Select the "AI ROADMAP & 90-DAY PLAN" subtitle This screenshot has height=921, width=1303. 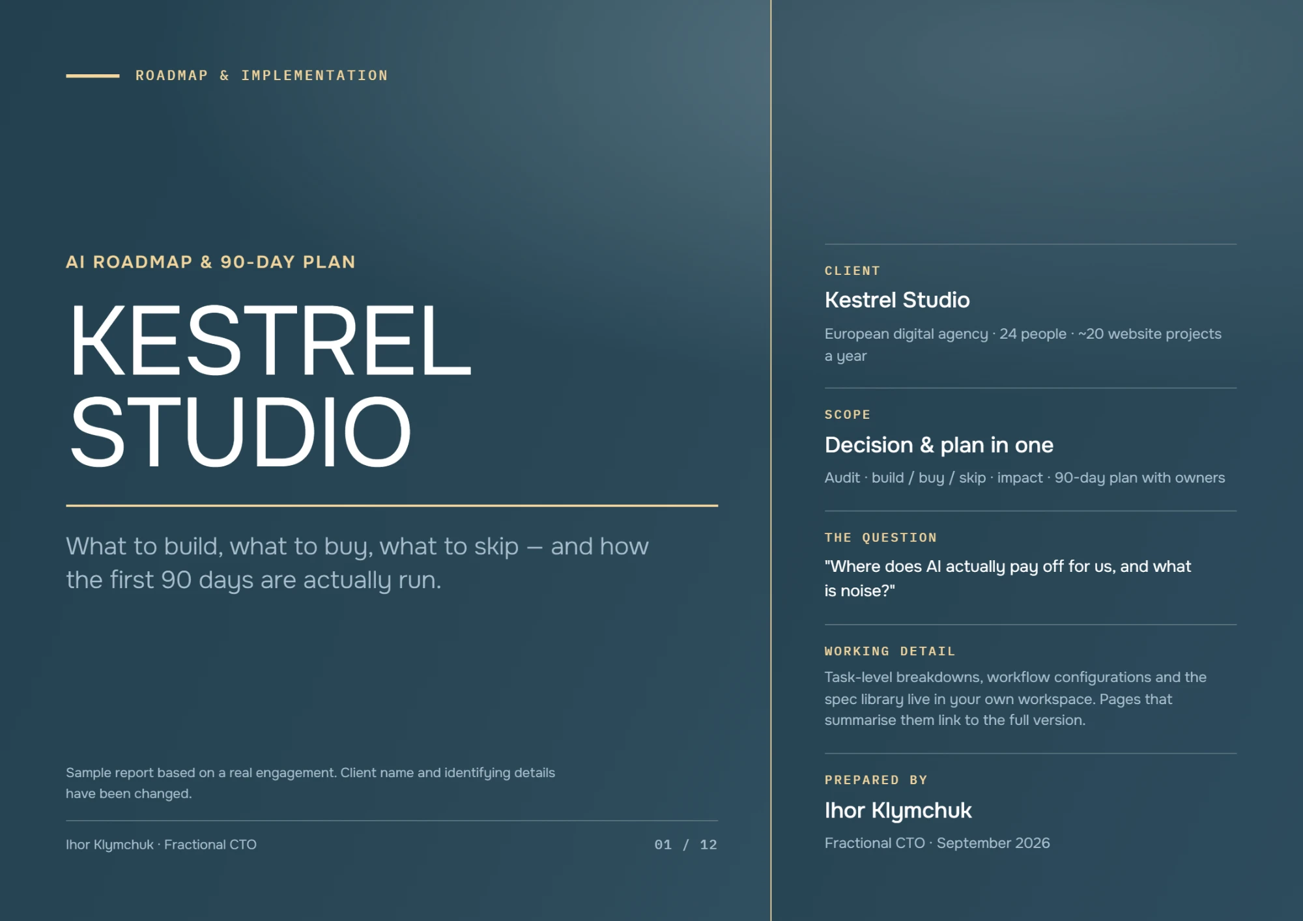[x=210, y=262]
